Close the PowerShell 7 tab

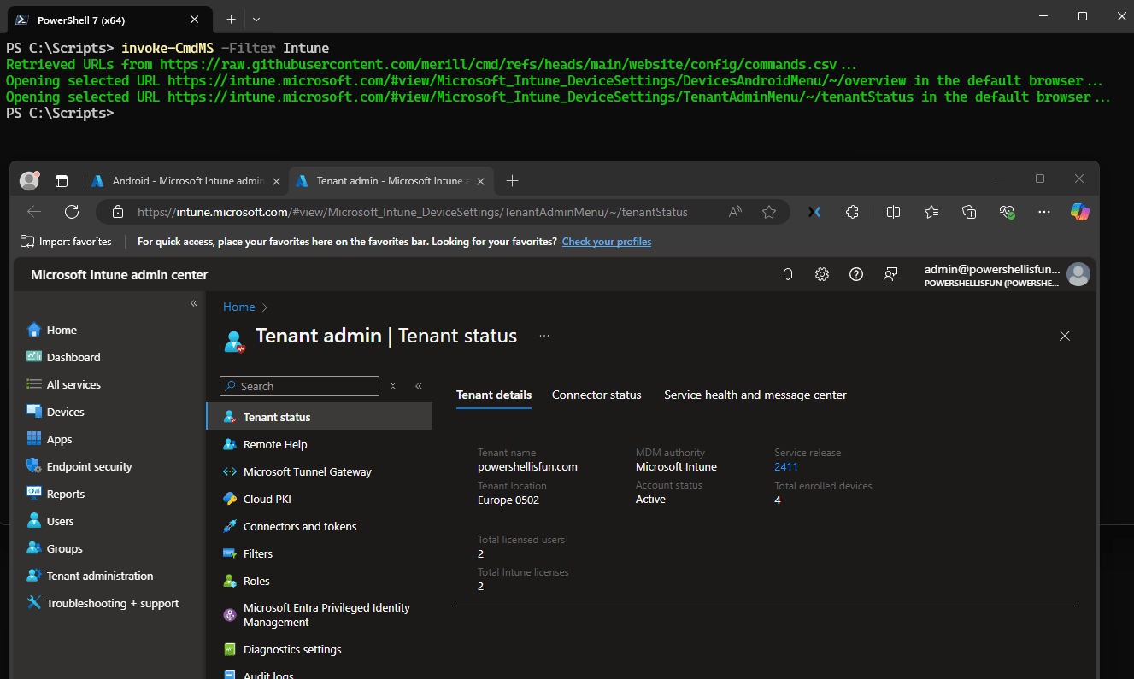195,20
